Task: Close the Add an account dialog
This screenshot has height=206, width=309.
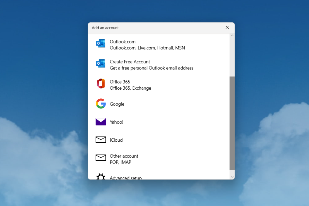Action: (227, 27)
